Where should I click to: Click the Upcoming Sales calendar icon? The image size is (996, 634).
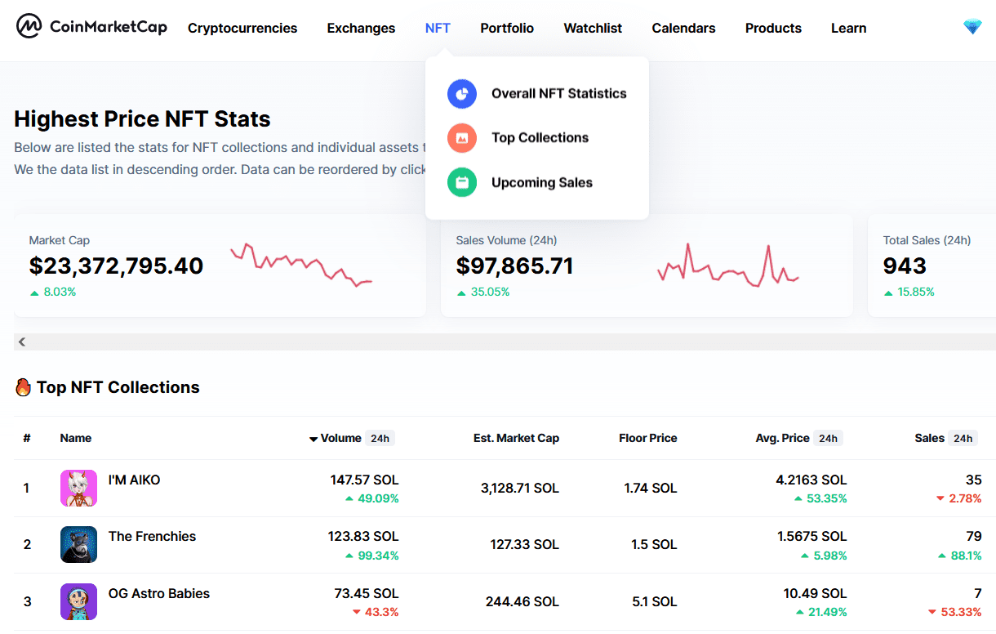(462, 182)
